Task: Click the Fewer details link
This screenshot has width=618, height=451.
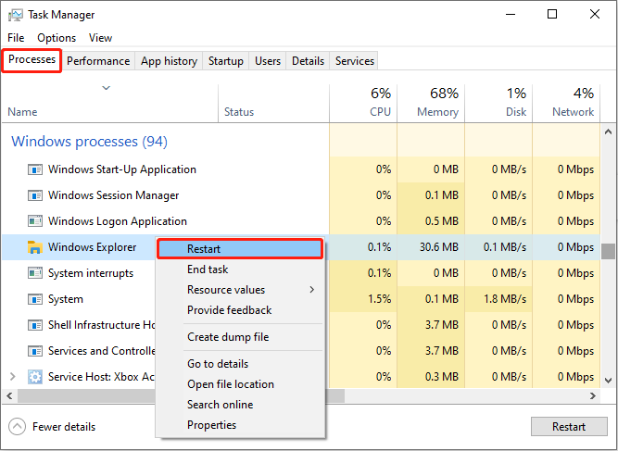Action: 64,427
